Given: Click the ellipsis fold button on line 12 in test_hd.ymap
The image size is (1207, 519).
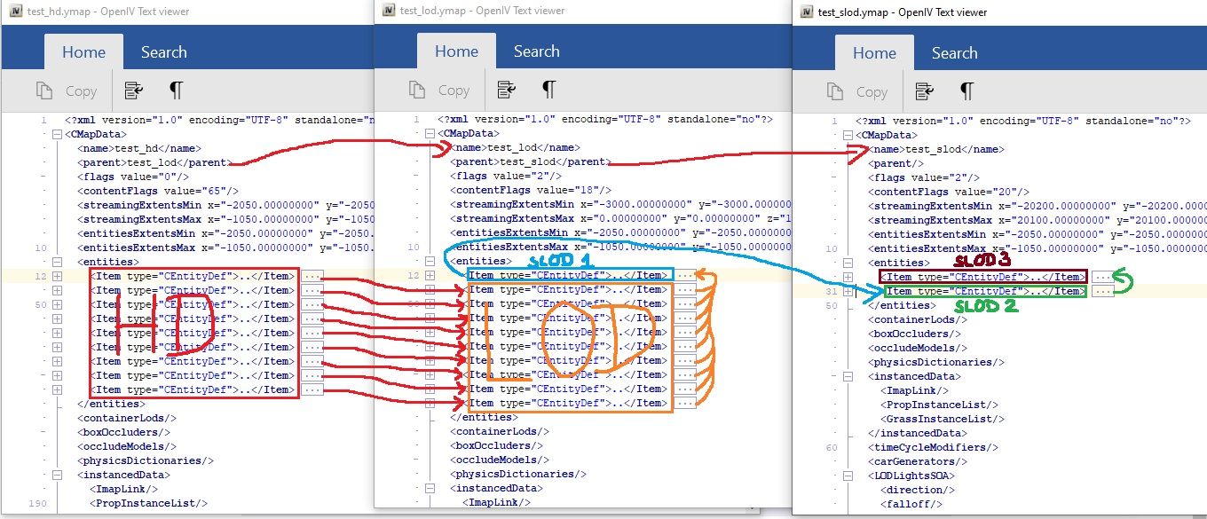Looking at the screenshot, I should [x=312, y=276].
